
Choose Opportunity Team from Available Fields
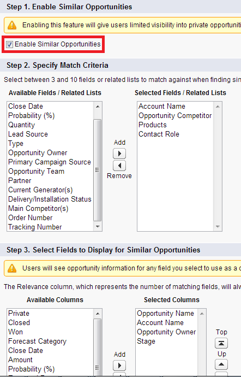click(x=36, y=172)
